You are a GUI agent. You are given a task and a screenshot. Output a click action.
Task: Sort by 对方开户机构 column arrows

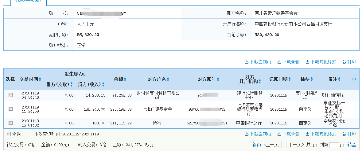click(x=260, y=81)
